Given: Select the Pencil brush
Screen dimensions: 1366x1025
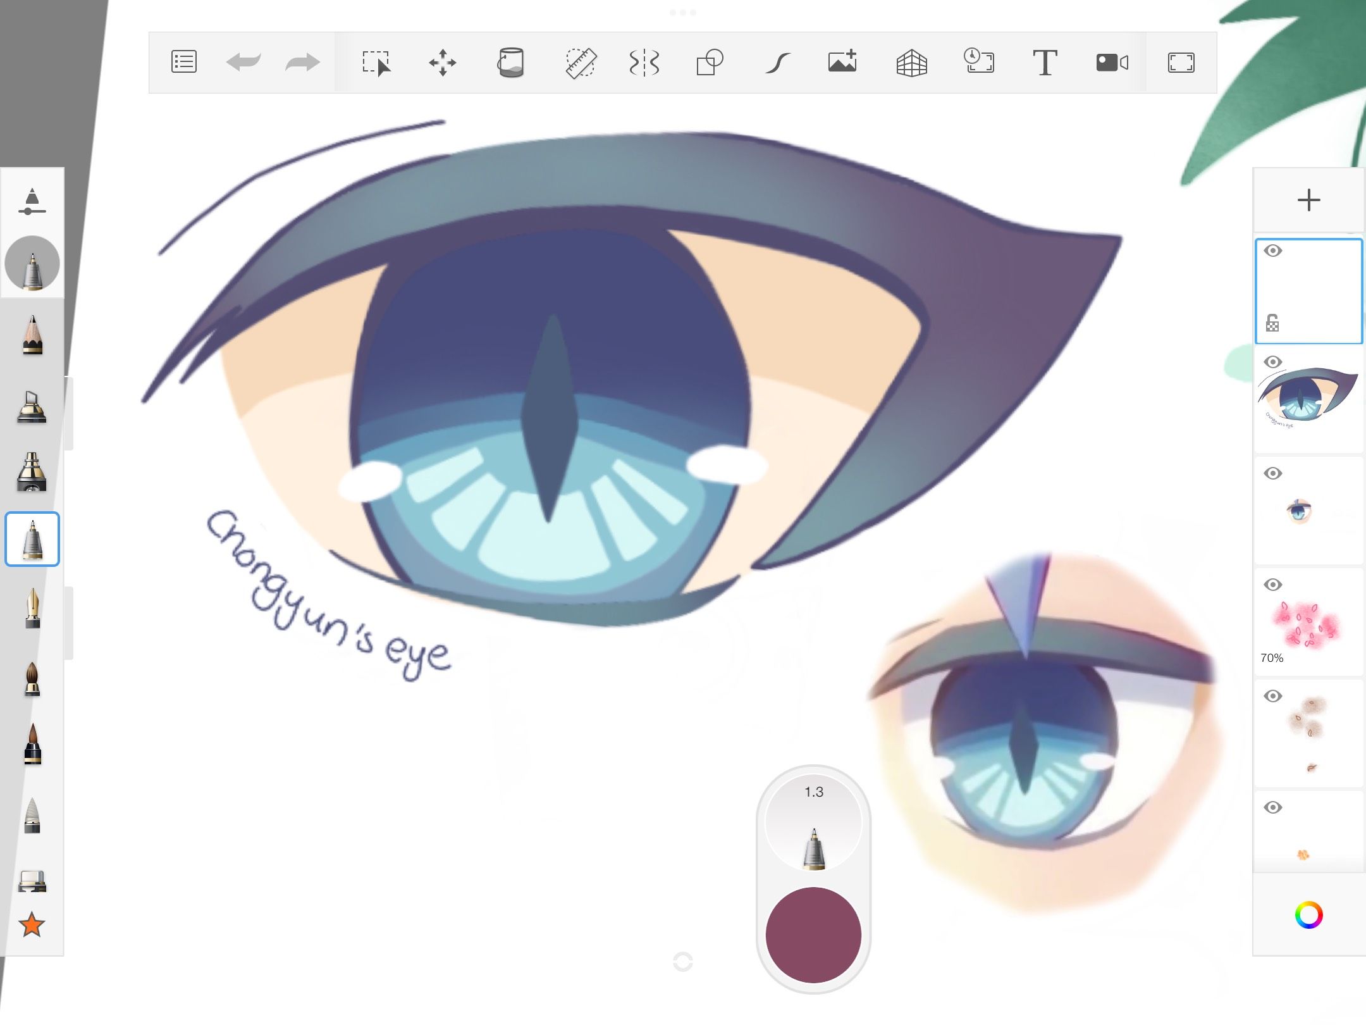Looking at the screenshot, I should click(x=32, y=335).
